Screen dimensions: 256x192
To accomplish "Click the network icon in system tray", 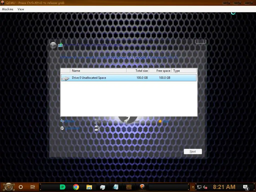I will point(199,187).
